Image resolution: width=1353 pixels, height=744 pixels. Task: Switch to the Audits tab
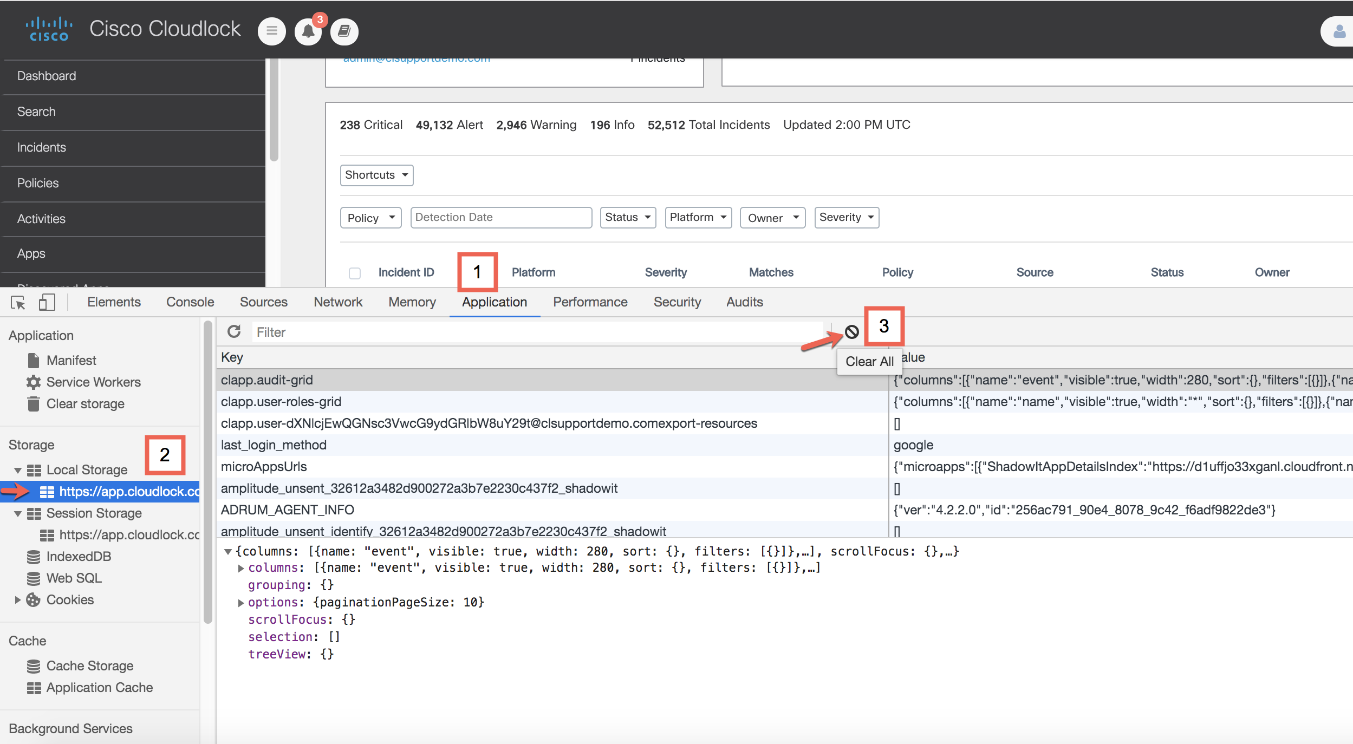745,302
